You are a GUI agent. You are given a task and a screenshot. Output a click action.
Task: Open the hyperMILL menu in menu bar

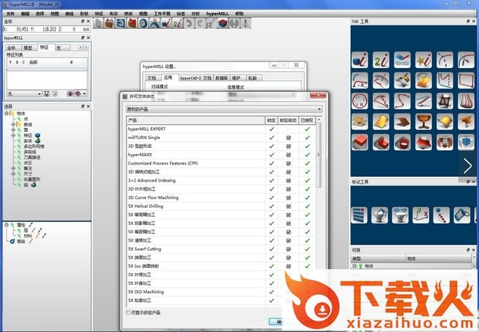click(x=217, y=13)
